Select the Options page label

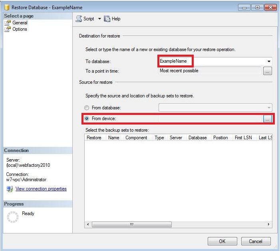tap(20, 29)
